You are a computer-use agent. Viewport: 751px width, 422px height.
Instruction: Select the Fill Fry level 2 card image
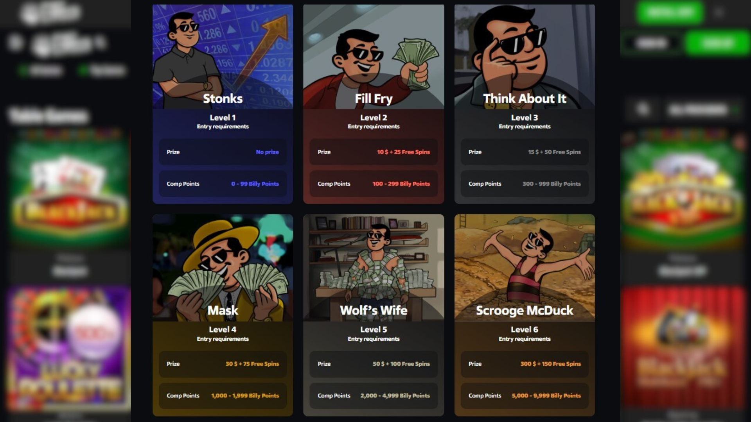point(374,57)
